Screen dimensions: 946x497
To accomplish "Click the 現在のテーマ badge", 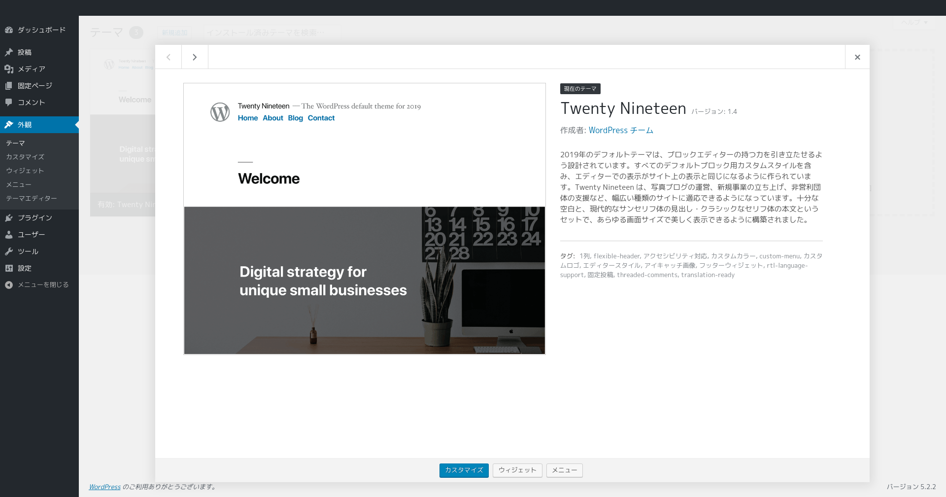I will tap(580, 89).
